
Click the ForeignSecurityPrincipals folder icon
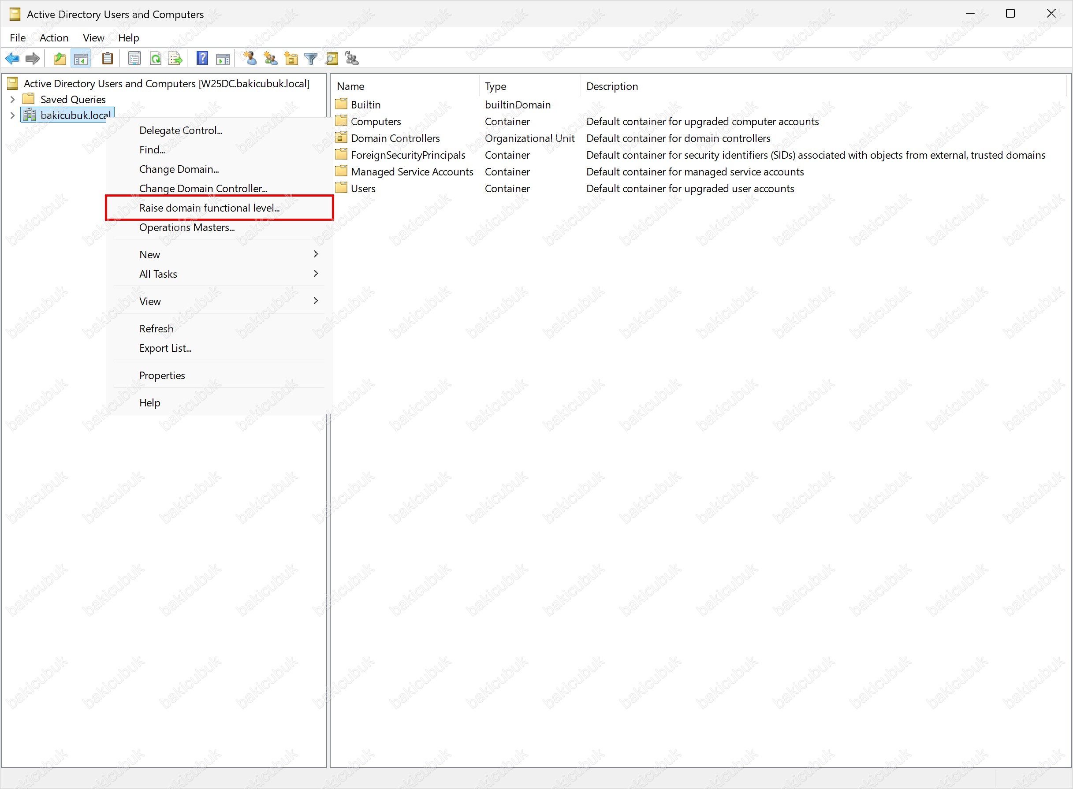tap(341, 154)
